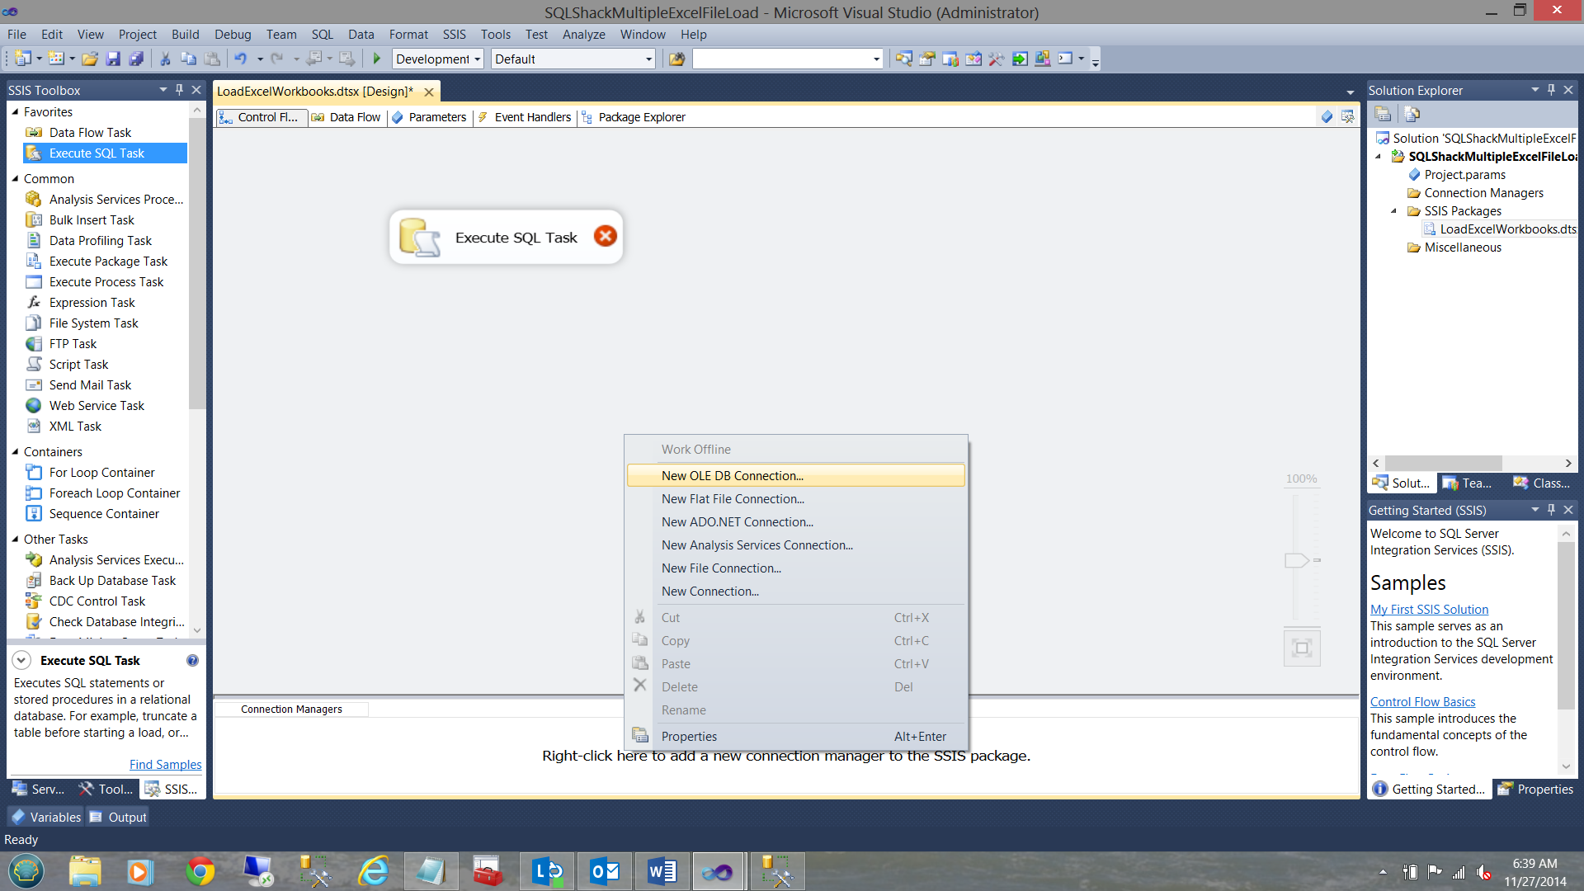1584x891 pixels.
Task: Collapse the Common toolbox section
Action: (x=15, y=178)
